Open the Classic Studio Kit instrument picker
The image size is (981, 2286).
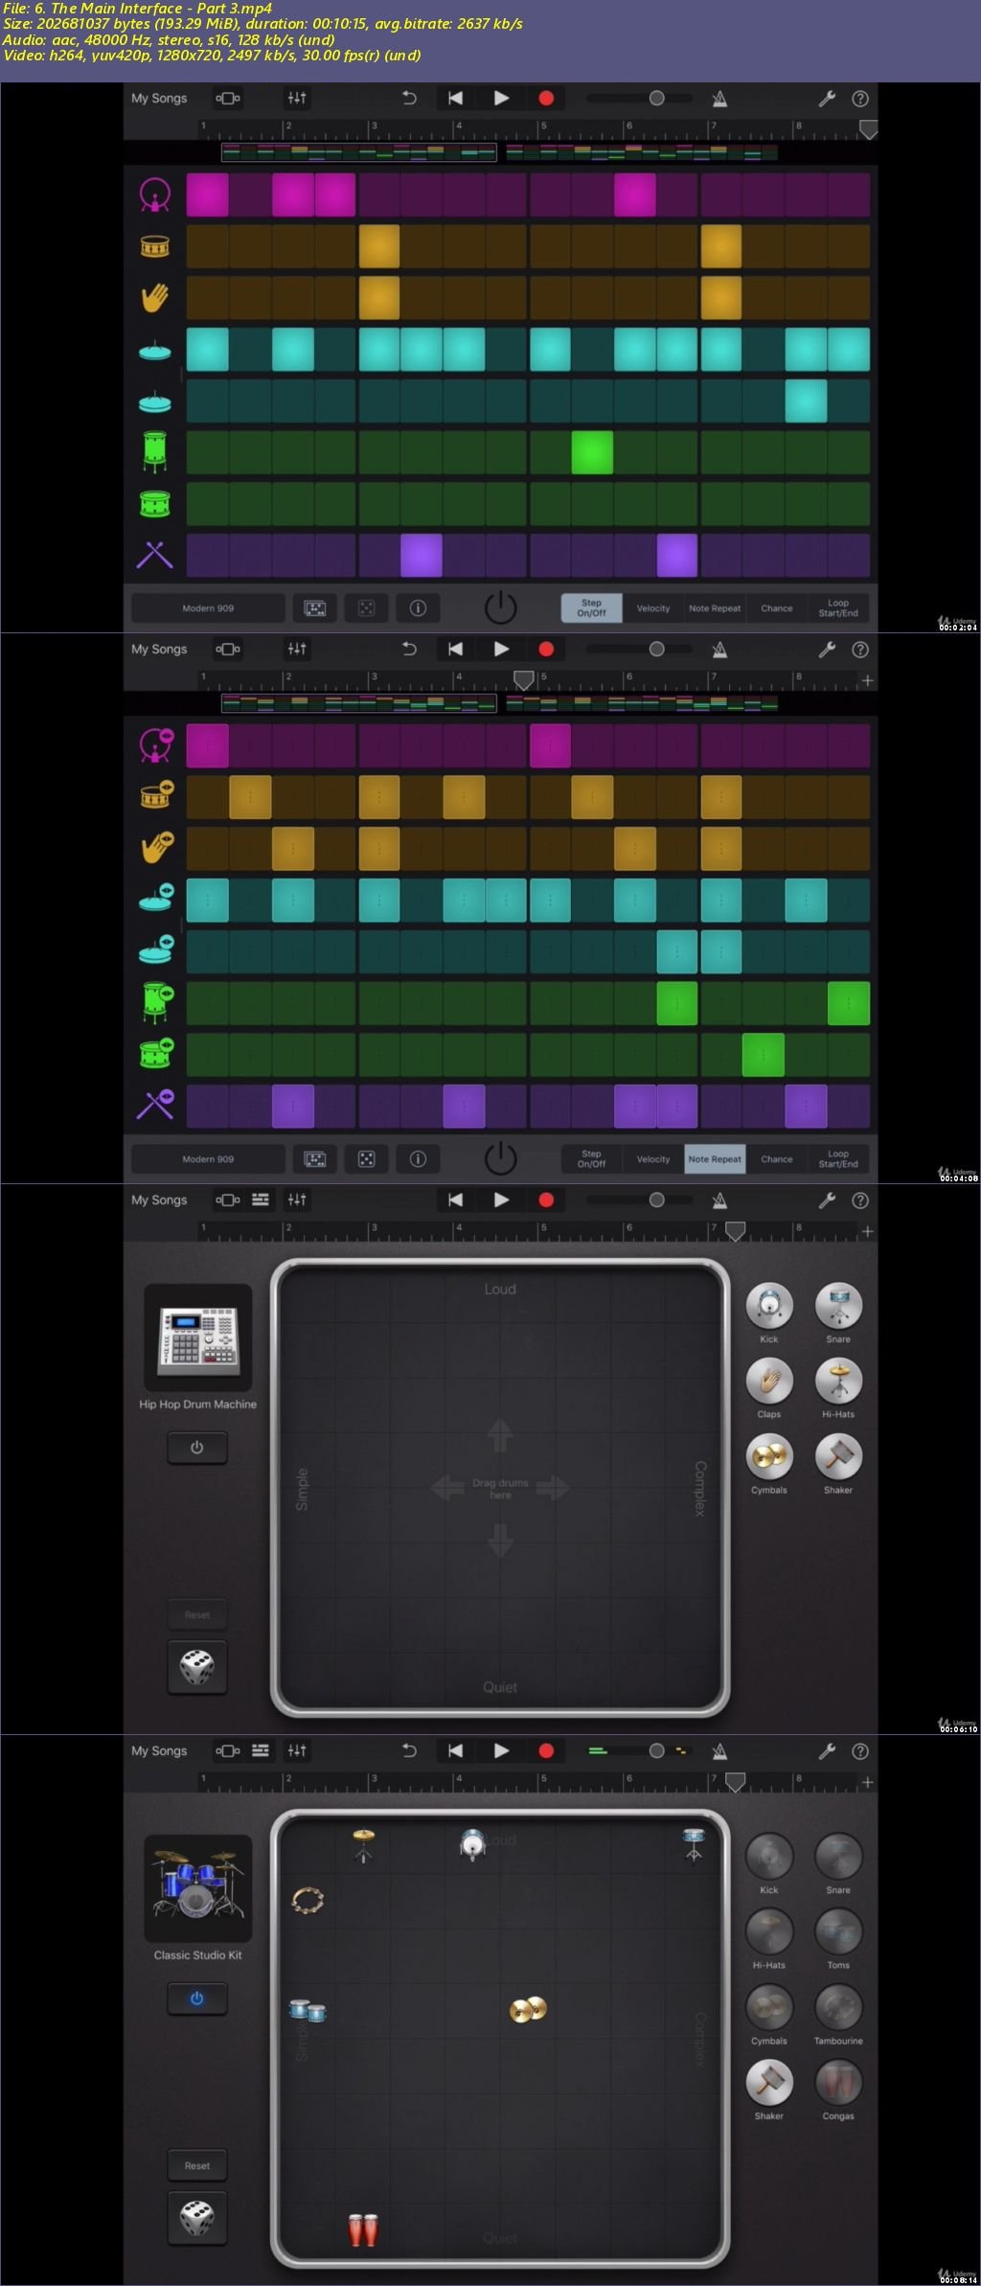(x=197, y=1888)
